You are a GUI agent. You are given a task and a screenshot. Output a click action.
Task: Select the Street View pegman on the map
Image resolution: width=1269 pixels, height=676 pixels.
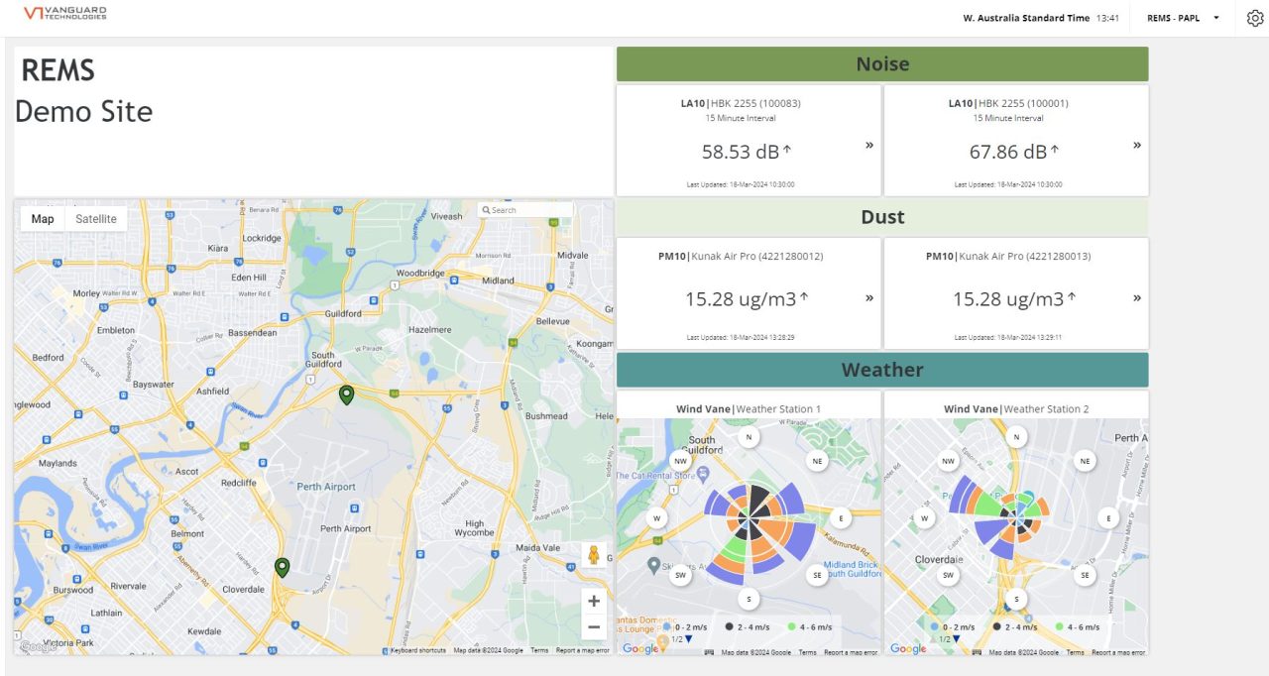[594, 557]
